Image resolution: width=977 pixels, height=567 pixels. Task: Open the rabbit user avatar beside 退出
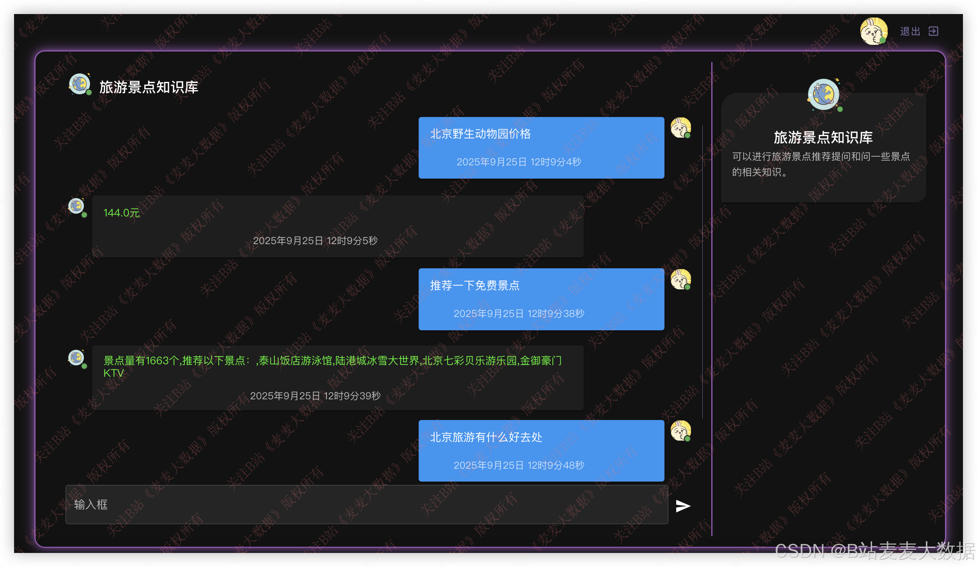point(874,31)
